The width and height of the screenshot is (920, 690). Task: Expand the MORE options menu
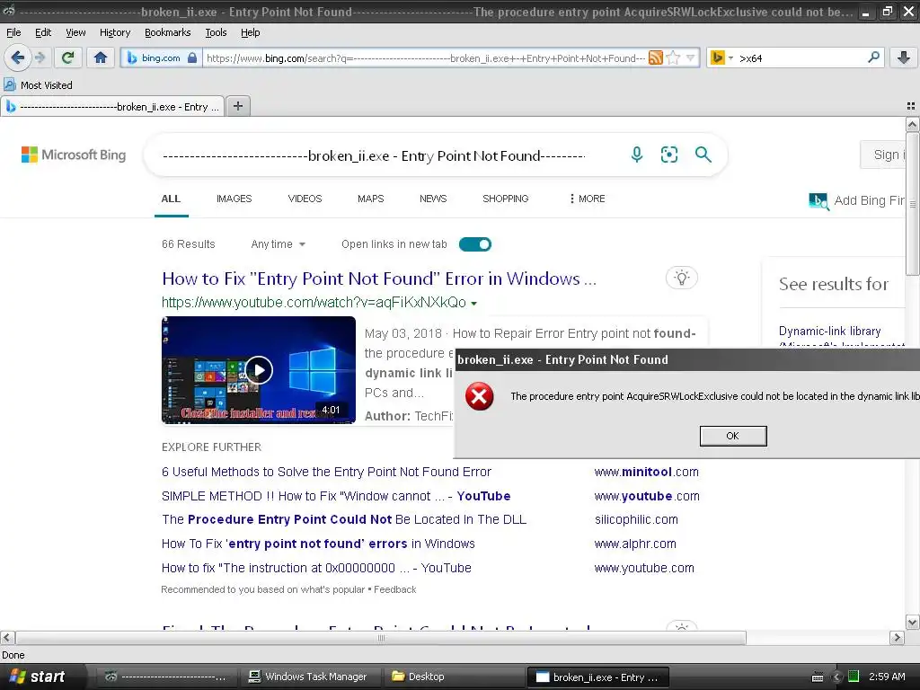click(587, 199)
